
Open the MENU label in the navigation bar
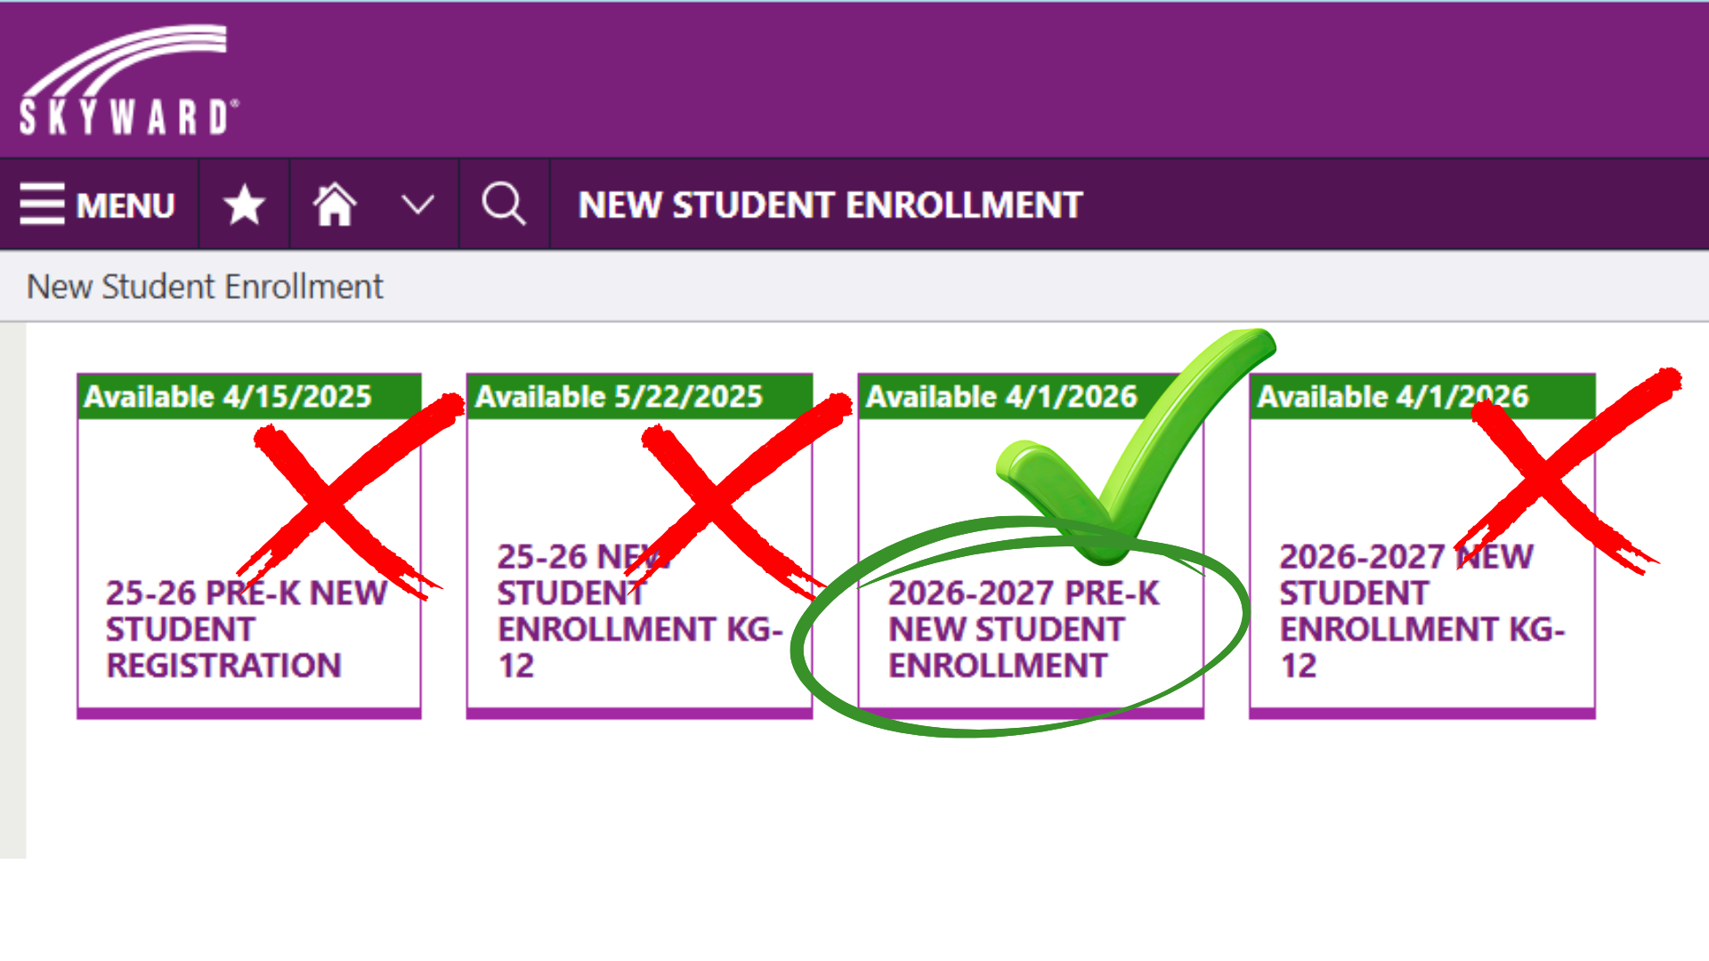(x=126, y=206)
